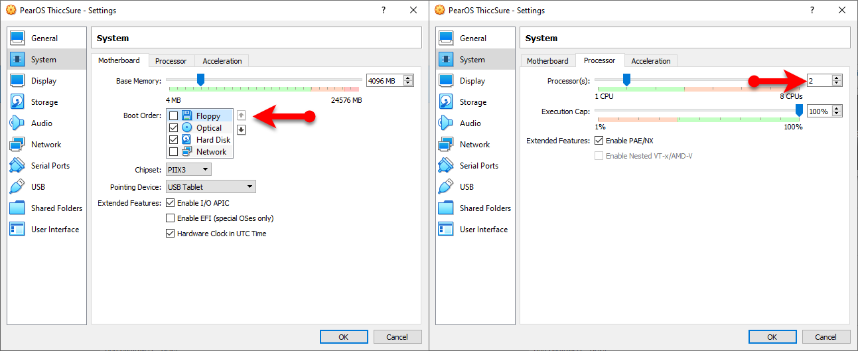Screen dimensions: 858x351
Task: Click Cancel in right Settings window
Action: coord(826,337)
